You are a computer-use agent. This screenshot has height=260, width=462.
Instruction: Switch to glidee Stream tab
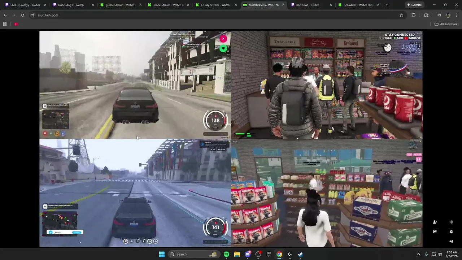pos(118,5)
